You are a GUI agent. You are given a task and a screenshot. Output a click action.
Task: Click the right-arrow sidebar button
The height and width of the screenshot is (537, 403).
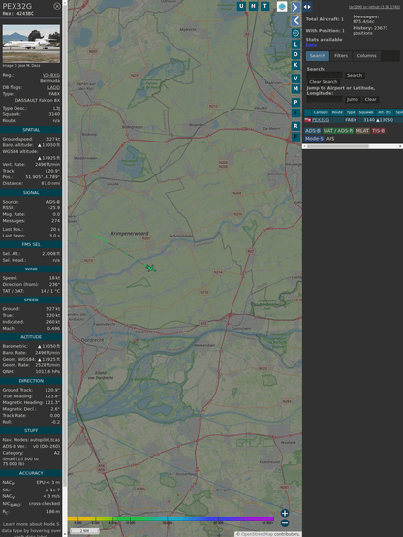pyautogui.click(x=295, y=7)
